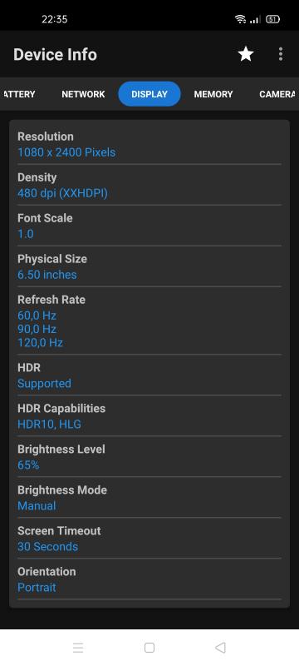The image size is (299, 666).
Task: Open the Camera tab
Action: [x=277, y=94]
